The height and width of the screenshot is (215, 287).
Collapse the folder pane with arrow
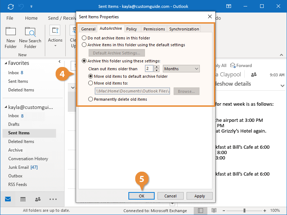coord(60,62)
